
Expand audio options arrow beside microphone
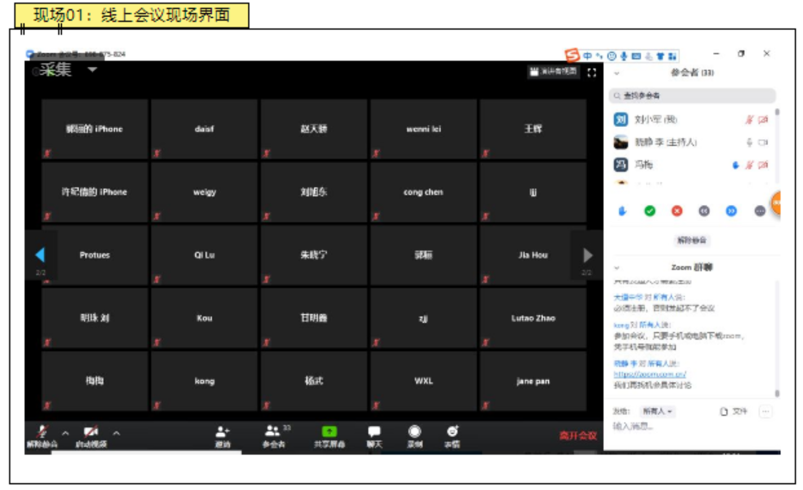tap(65, 433)
